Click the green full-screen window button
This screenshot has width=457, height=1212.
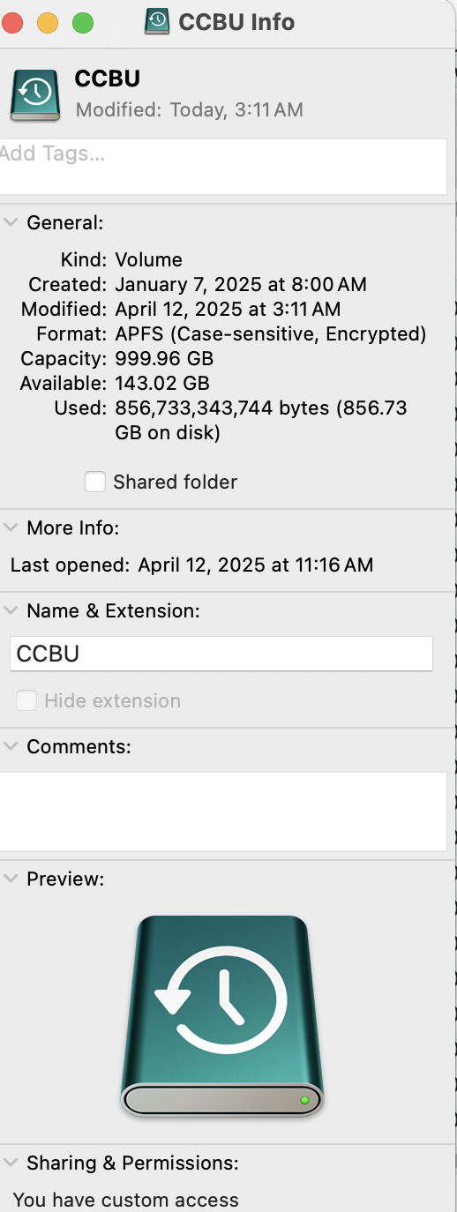(x=83, y=23)
